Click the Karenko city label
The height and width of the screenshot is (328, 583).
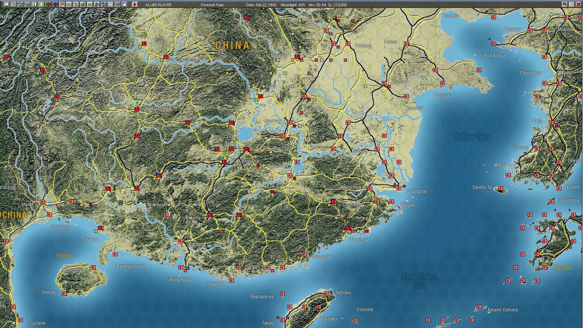[x=329, y=319]
